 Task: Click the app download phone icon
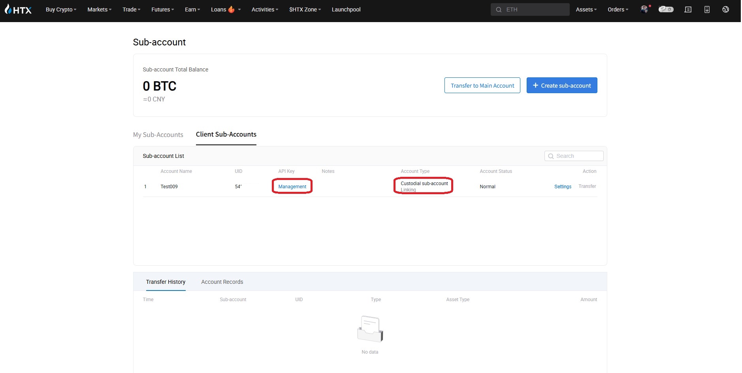[x=707, y=9]
